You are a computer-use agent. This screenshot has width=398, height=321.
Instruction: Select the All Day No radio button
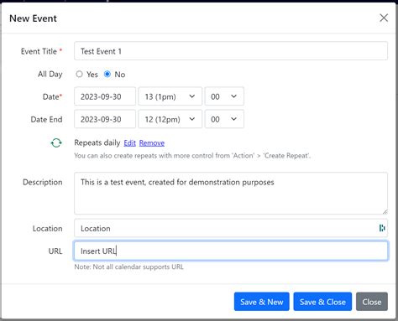(x=107, y=74)
